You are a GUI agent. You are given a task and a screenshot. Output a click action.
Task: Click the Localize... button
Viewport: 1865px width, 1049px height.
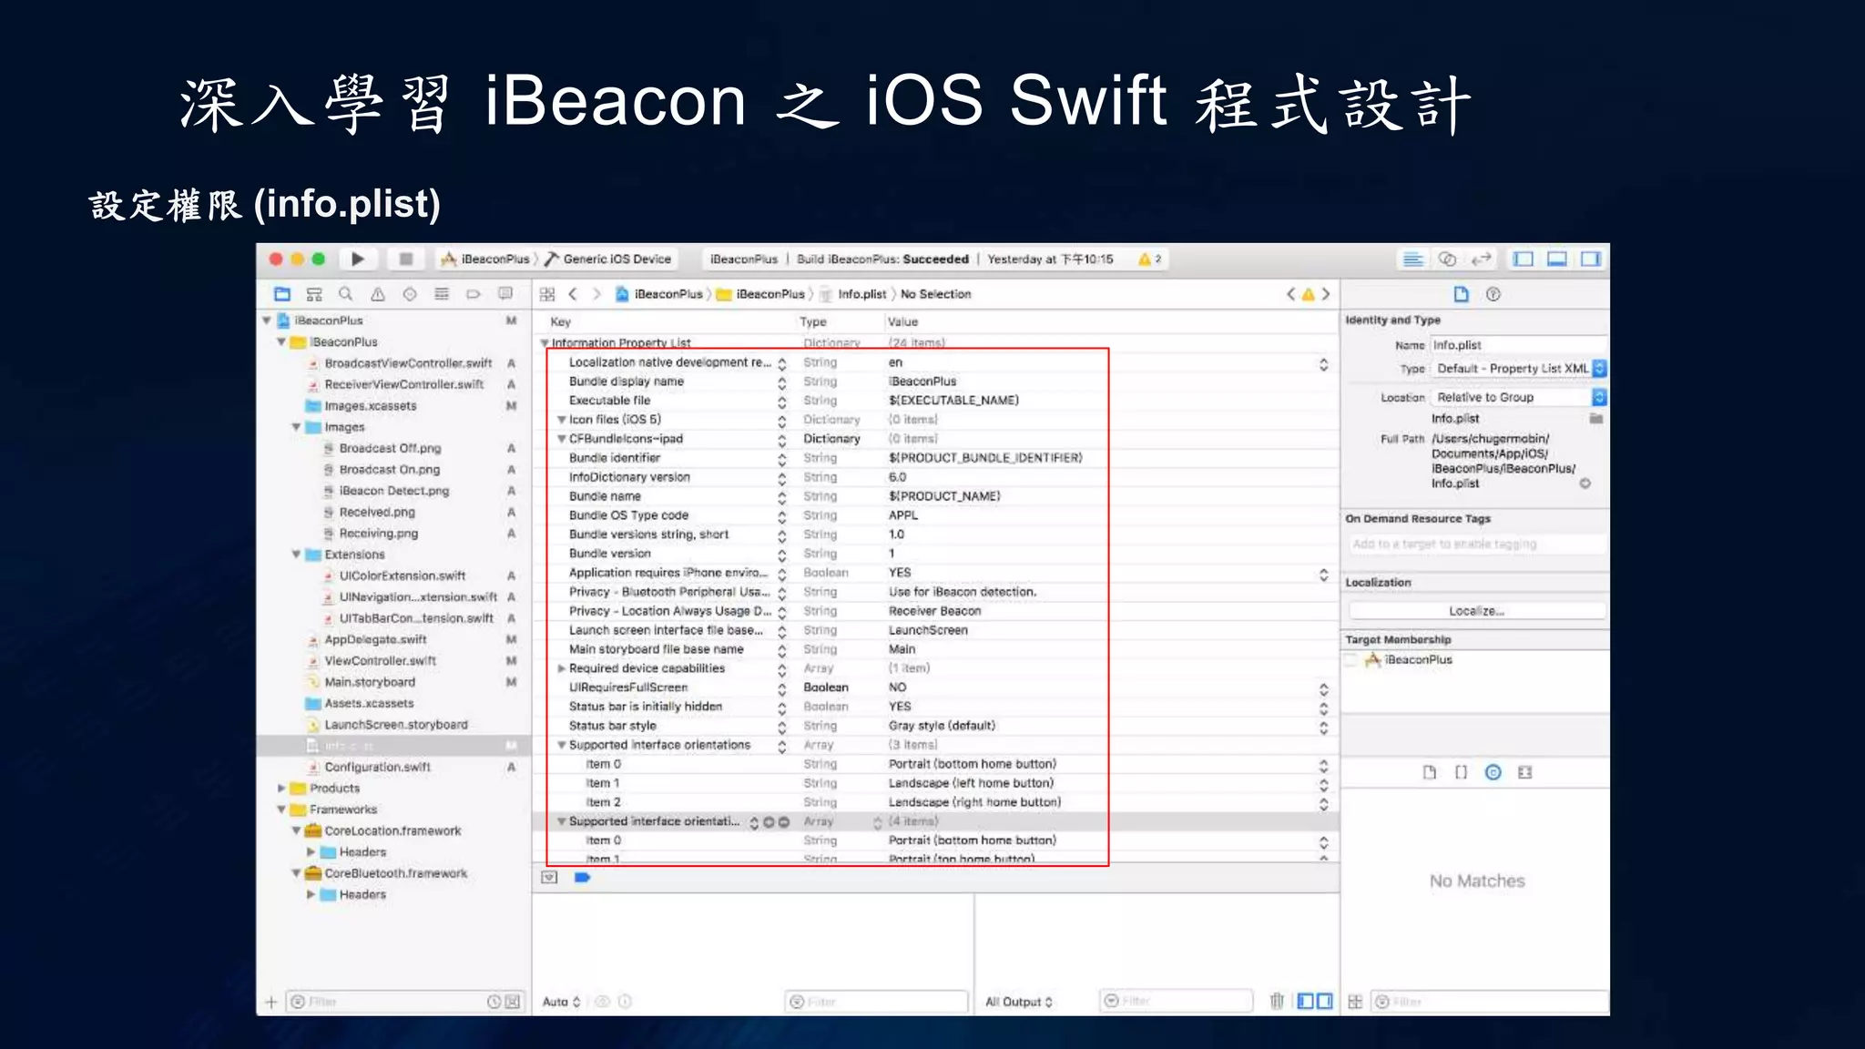tap(1476, 611)
